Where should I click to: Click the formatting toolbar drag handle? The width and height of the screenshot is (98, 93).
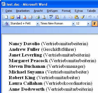(x=3, y=23)
